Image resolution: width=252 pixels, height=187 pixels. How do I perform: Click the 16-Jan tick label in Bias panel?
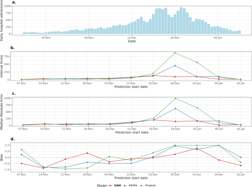point(241,175)
